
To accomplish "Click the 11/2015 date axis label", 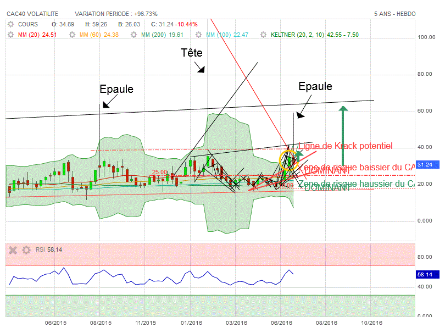I will click(146, 323).
